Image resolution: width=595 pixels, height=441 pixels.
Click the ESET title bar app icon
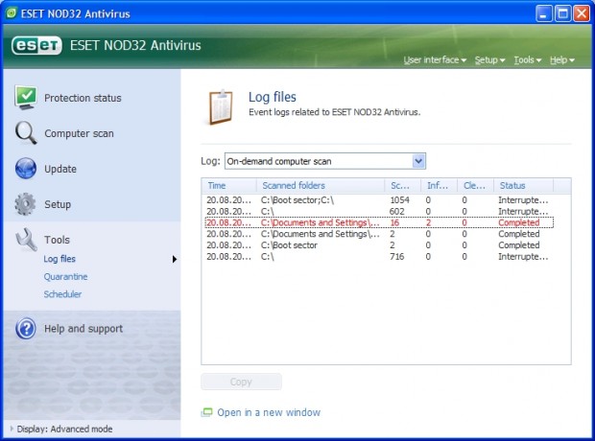pyautogui.click(x=12, y=13)
